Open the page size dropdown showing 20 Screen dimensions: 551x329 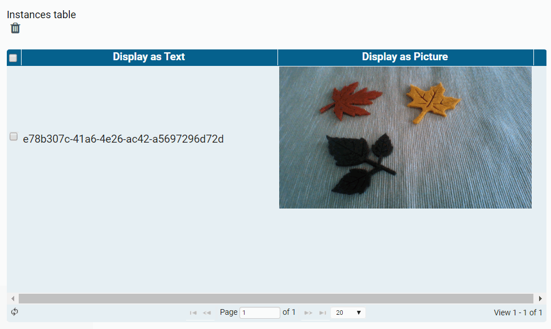pyautogui.click(x=348, y=312)
